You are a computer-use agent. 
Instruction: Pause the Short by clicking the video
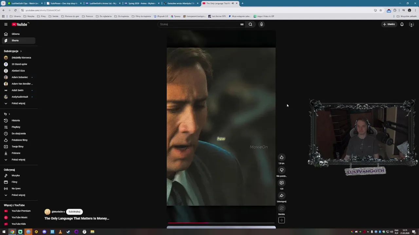[221, 127]
